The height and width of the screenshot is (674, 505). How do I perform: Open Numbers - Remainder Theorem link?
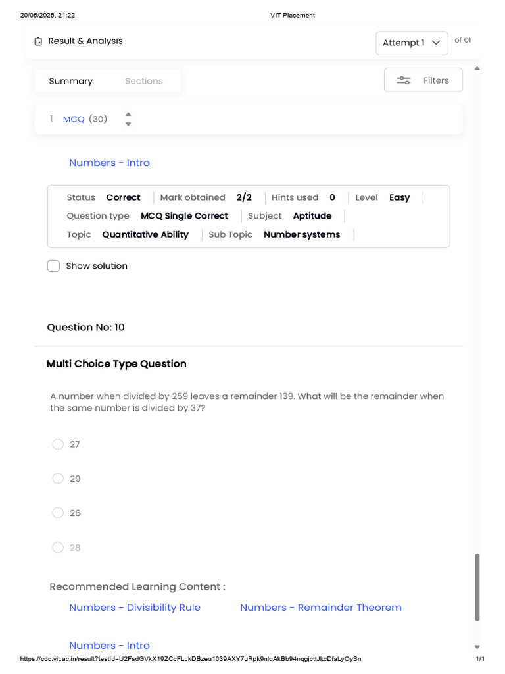(x=321, y=608)
